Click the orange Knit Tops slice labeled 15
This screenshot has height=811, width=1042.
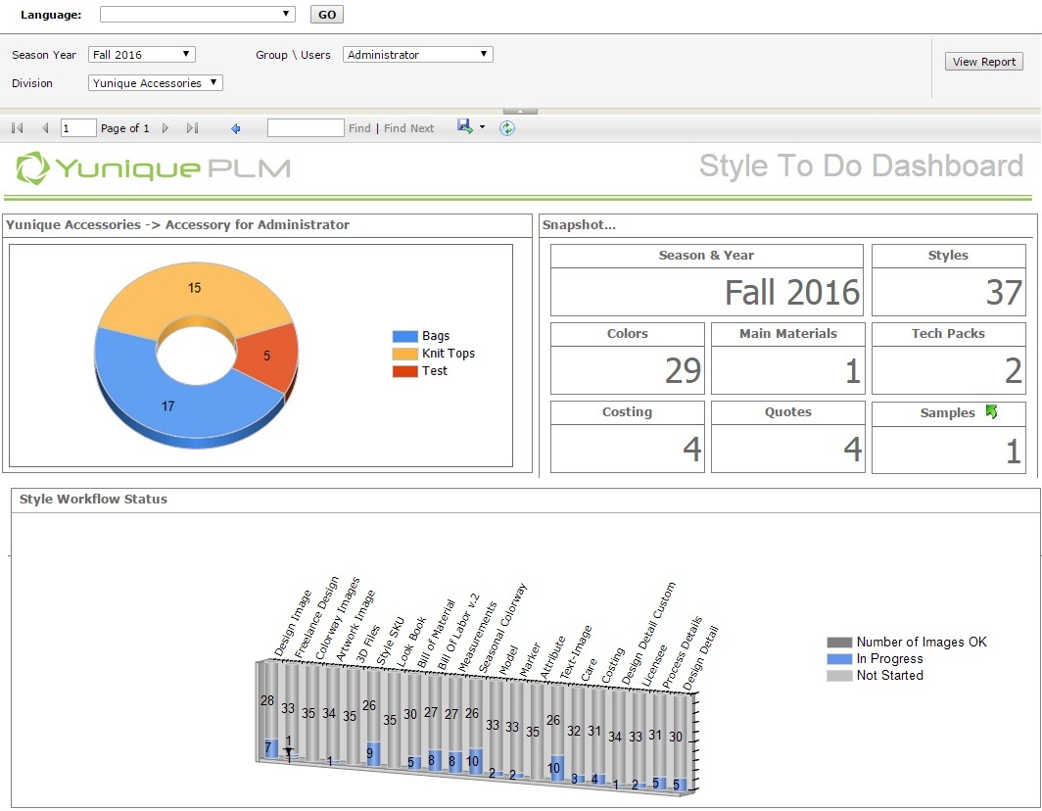[x=194, y=288]
